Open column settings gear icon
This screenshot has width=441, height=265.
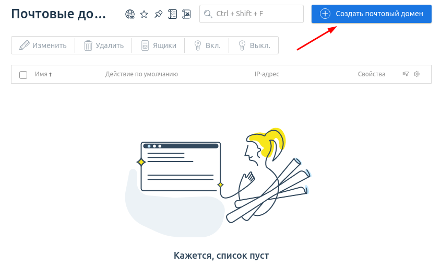point(417,74)
